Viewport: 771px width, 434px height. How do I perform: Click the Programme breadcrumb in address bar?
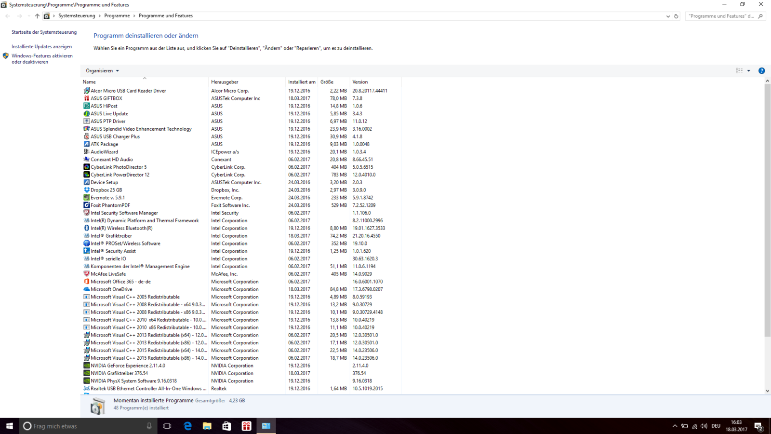tap(117, 16)
